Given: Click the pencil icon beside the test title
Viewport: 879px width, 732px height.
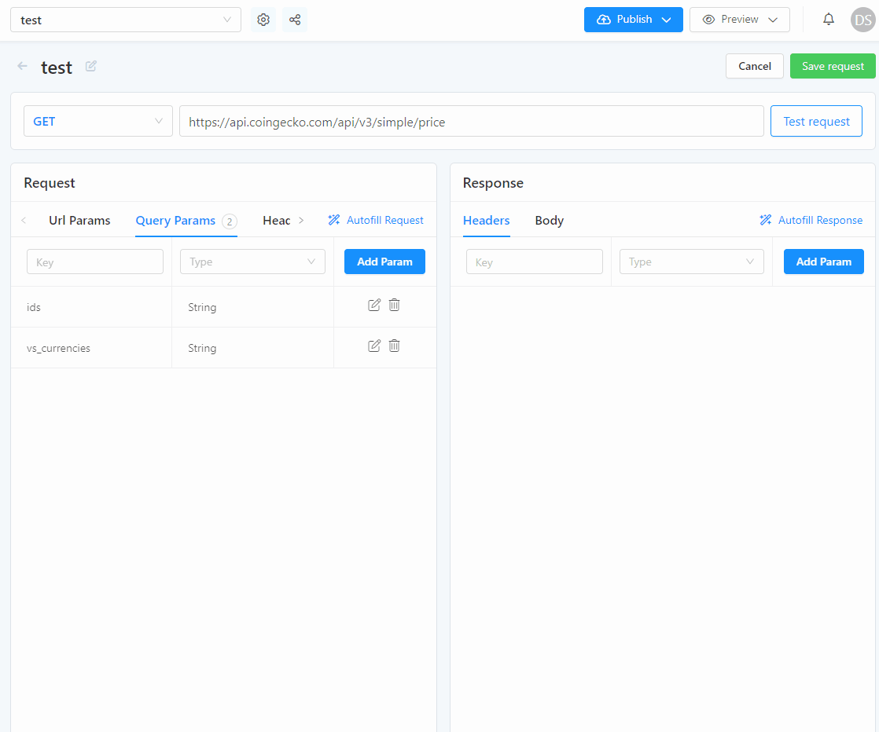Looking at the screenshot, I should pyautogui.click(x=91, y=67).
